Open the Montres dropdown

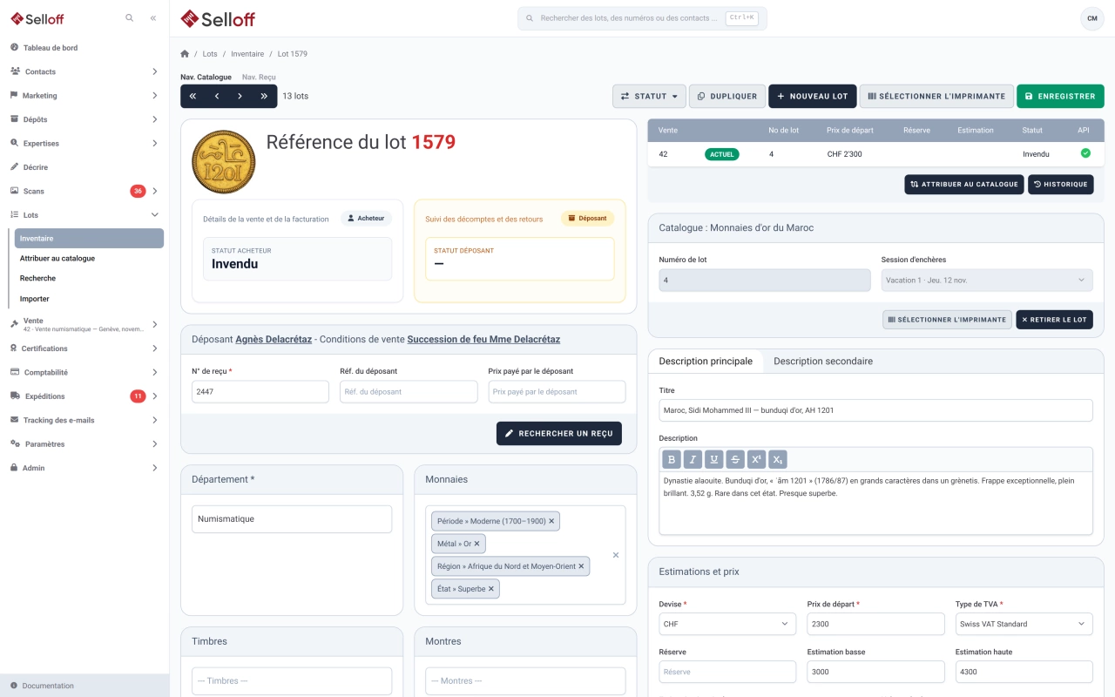click(525, 681)
